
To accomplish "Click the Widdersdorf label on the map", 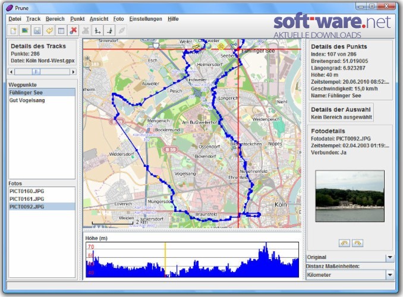I will point(121,154).
